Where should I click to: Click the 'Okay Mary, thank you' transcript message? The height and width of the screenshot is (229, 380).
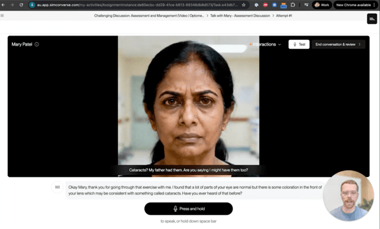(195, 190)
